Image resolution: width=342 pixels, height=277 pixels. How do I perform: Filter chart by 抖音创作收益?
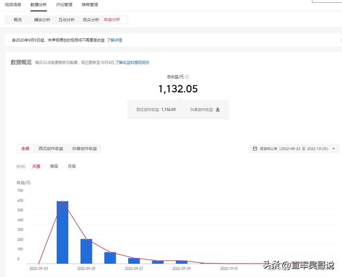coord(84,148)
